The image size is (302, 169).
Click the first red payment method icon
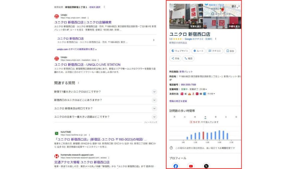click(182, 94)
